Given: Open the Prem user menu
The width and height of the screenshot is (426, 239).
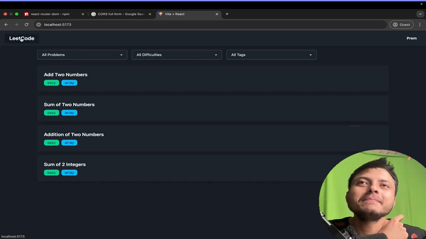Looking at the screenshot, I should pyautogui.click(x=411, y=38).
